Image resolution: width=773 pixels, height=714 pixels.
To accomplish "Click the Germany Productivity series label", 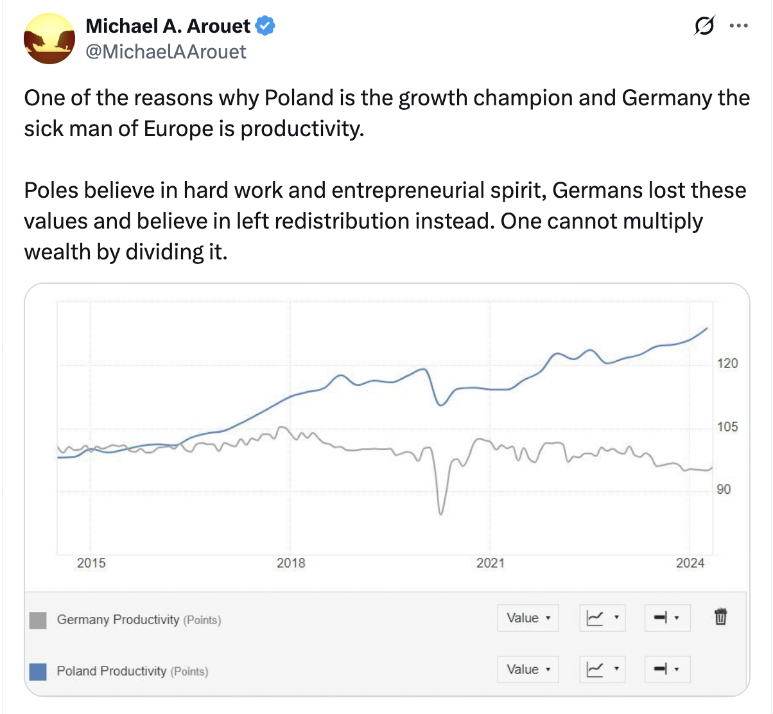I will 118,620.
